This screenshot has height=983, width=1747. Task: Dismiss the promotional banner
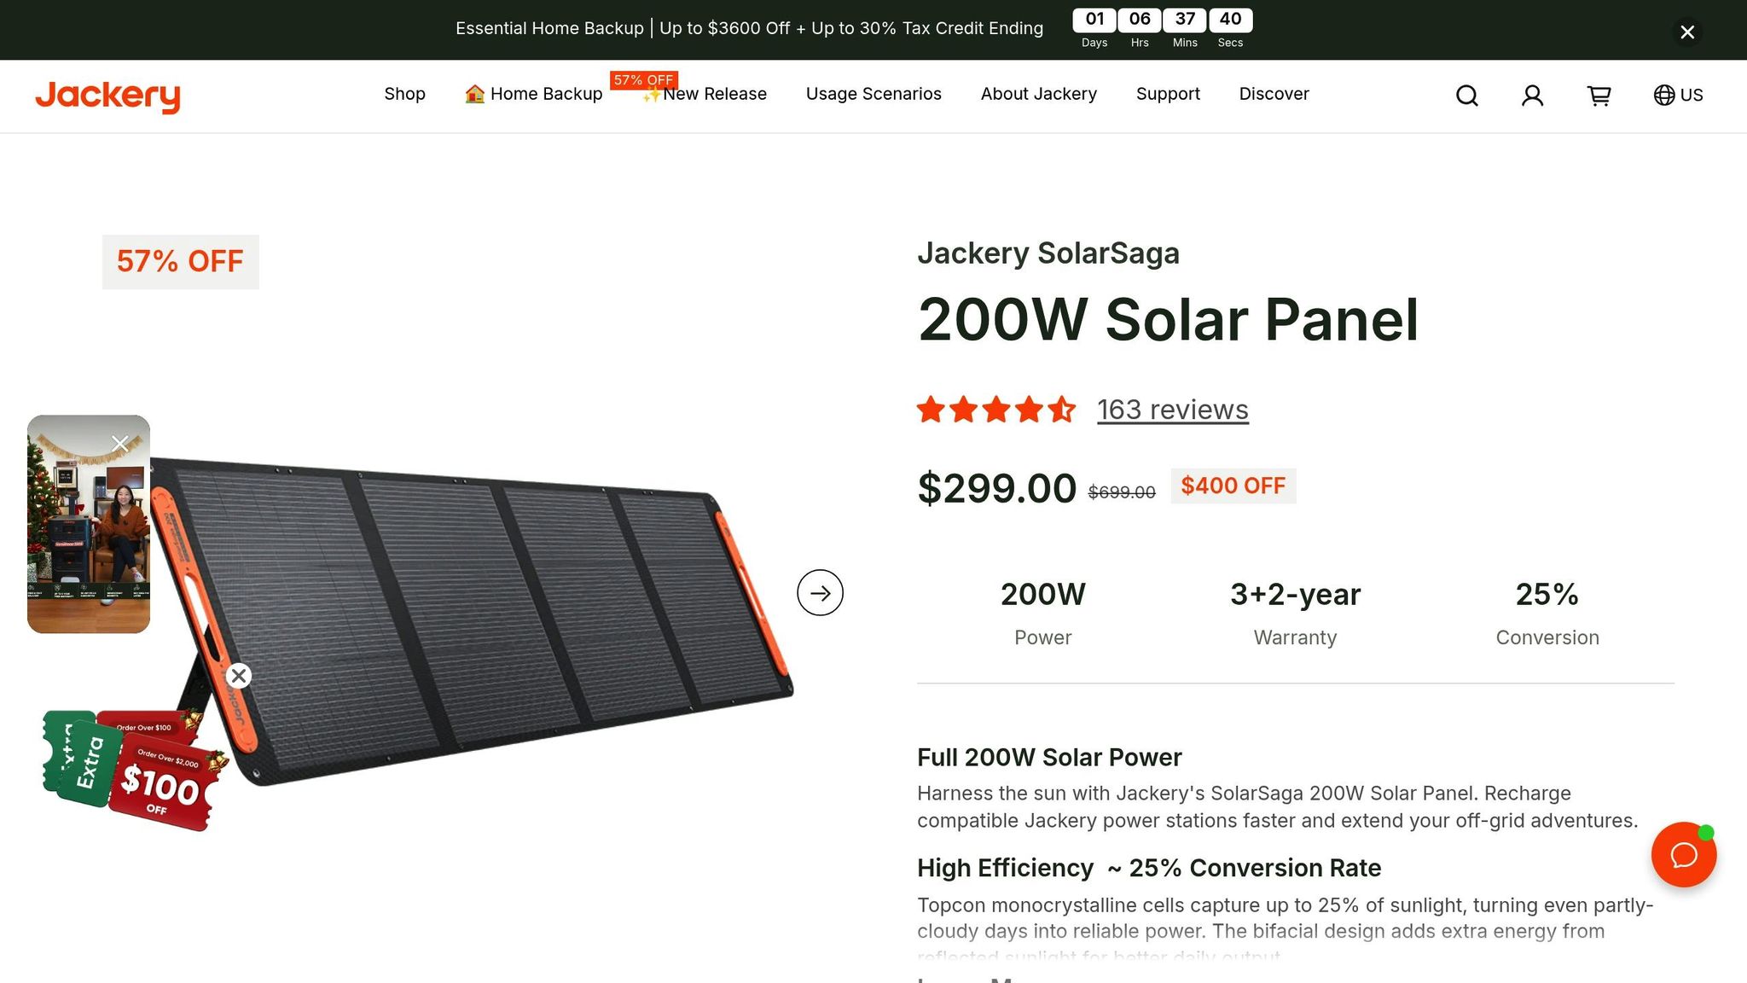[1687, 32]
